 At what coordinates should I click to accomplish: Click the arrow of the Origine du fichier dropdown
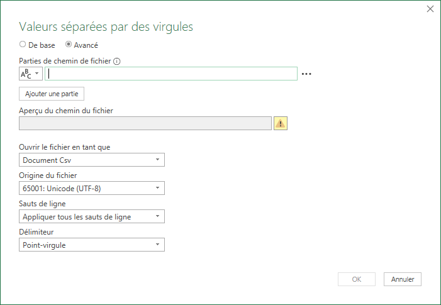coord(157,188)
